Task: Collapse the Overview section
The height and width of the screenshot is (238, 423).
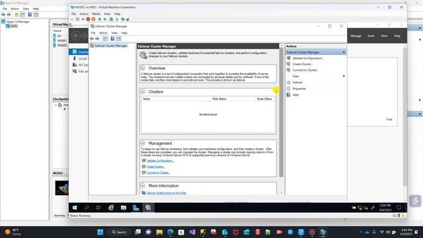Action: click(x=143, y=68)
